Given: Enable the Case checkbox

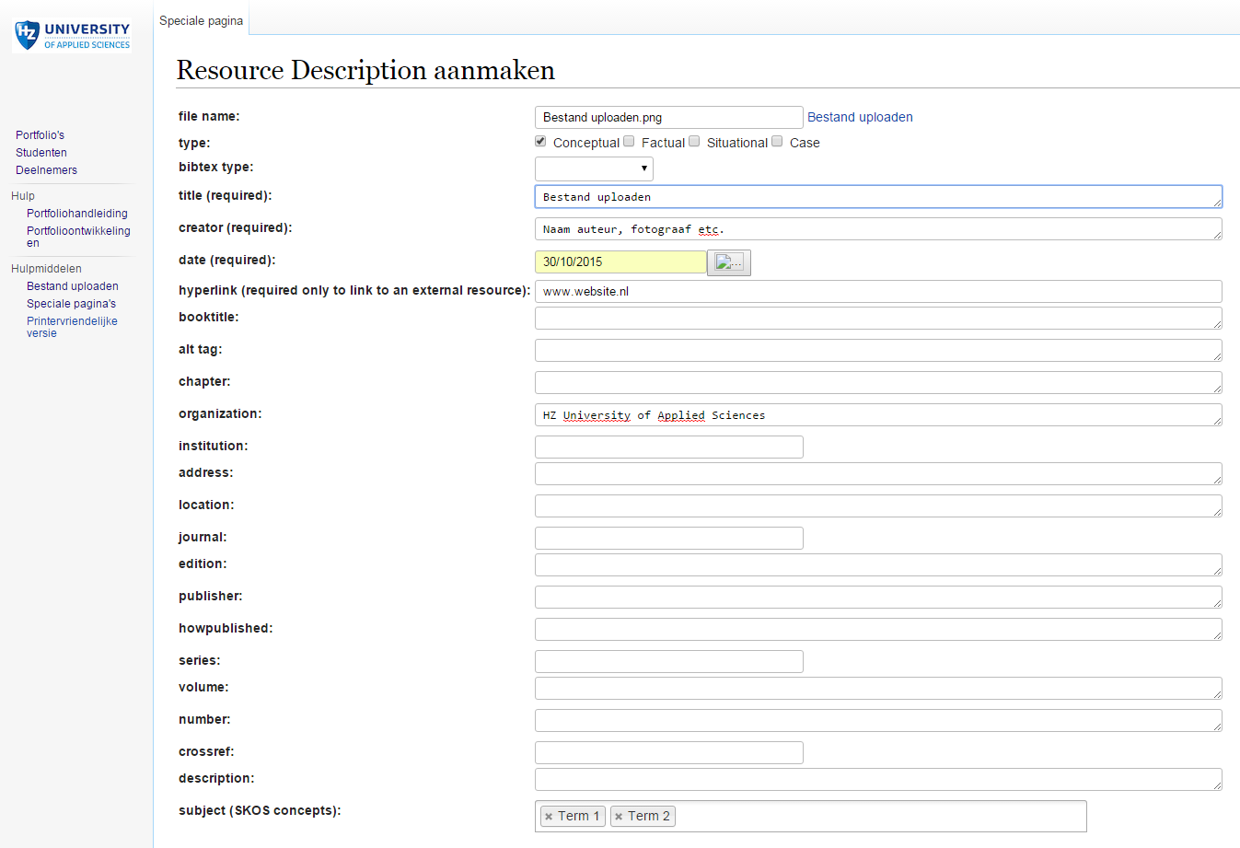Looking at the screenshot, I should pyautogui.click(x=776, y=141).
